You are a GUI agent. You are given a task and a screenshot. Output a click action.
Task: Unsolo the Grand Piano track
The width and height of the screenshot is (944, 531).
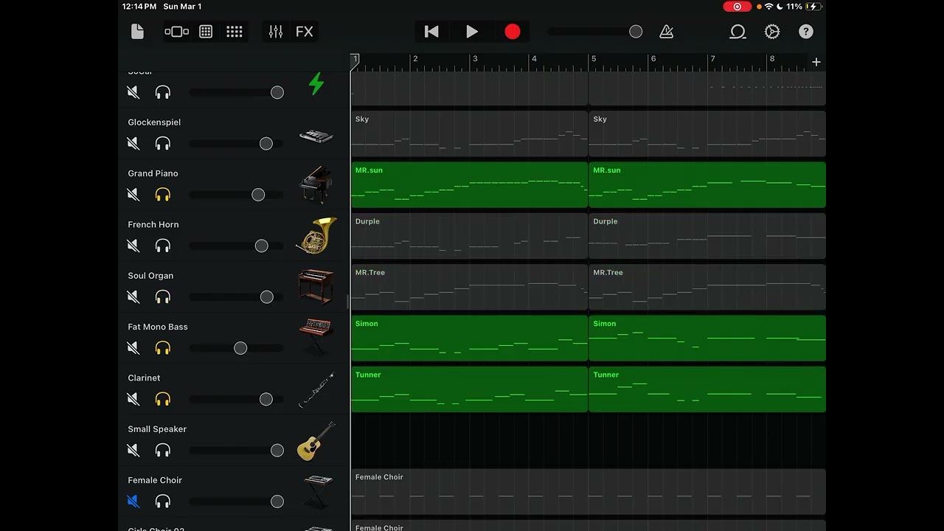click(163, 195)
